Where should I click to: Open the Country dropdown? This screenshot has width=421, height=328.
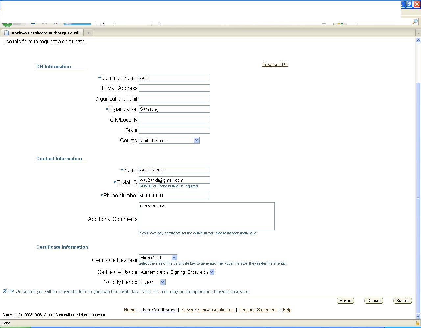tap(169, 140)
